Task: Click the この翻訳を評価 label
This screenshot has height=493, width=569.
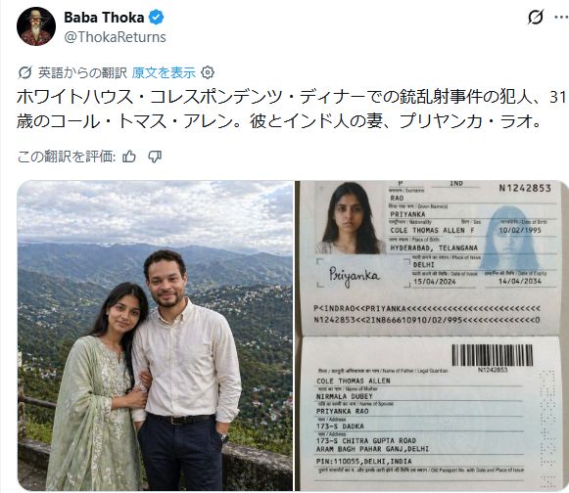Action: click(67, 157)
